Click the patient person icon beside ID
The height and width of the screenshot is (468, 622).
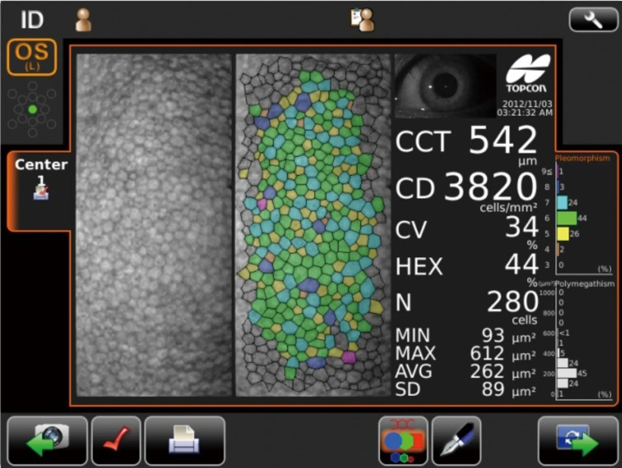coord(83,20)
